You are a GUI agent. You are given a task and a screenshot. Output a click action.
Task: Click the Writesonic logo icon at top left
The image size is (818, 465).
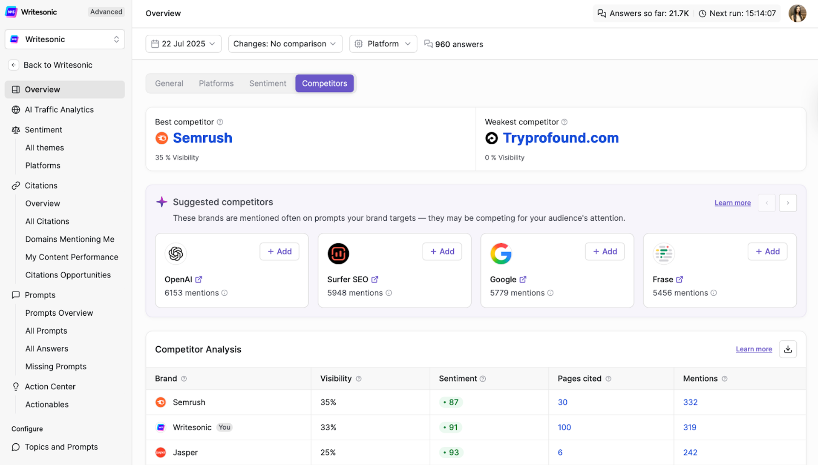[11, 12]
